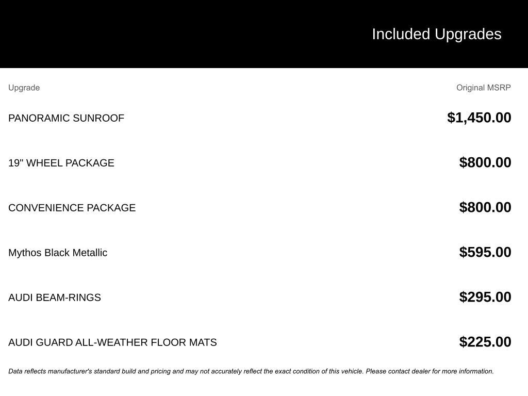Select AUDI GUARD ALL-WEATHER FLOOR MATS label
This screenshot has height=396, width=528.
[x=112, y=342]
